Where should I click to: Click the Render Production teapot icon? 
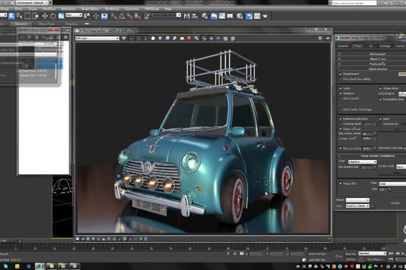pyautogui.click(x=265, y=16)
